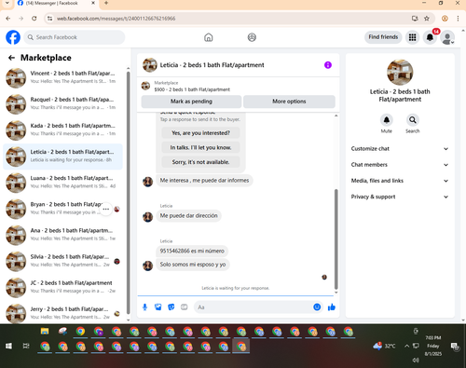466x368 pixels.
Task: Send quick reply 'Sorry, it's not available.'
Action: click(200, 162)
